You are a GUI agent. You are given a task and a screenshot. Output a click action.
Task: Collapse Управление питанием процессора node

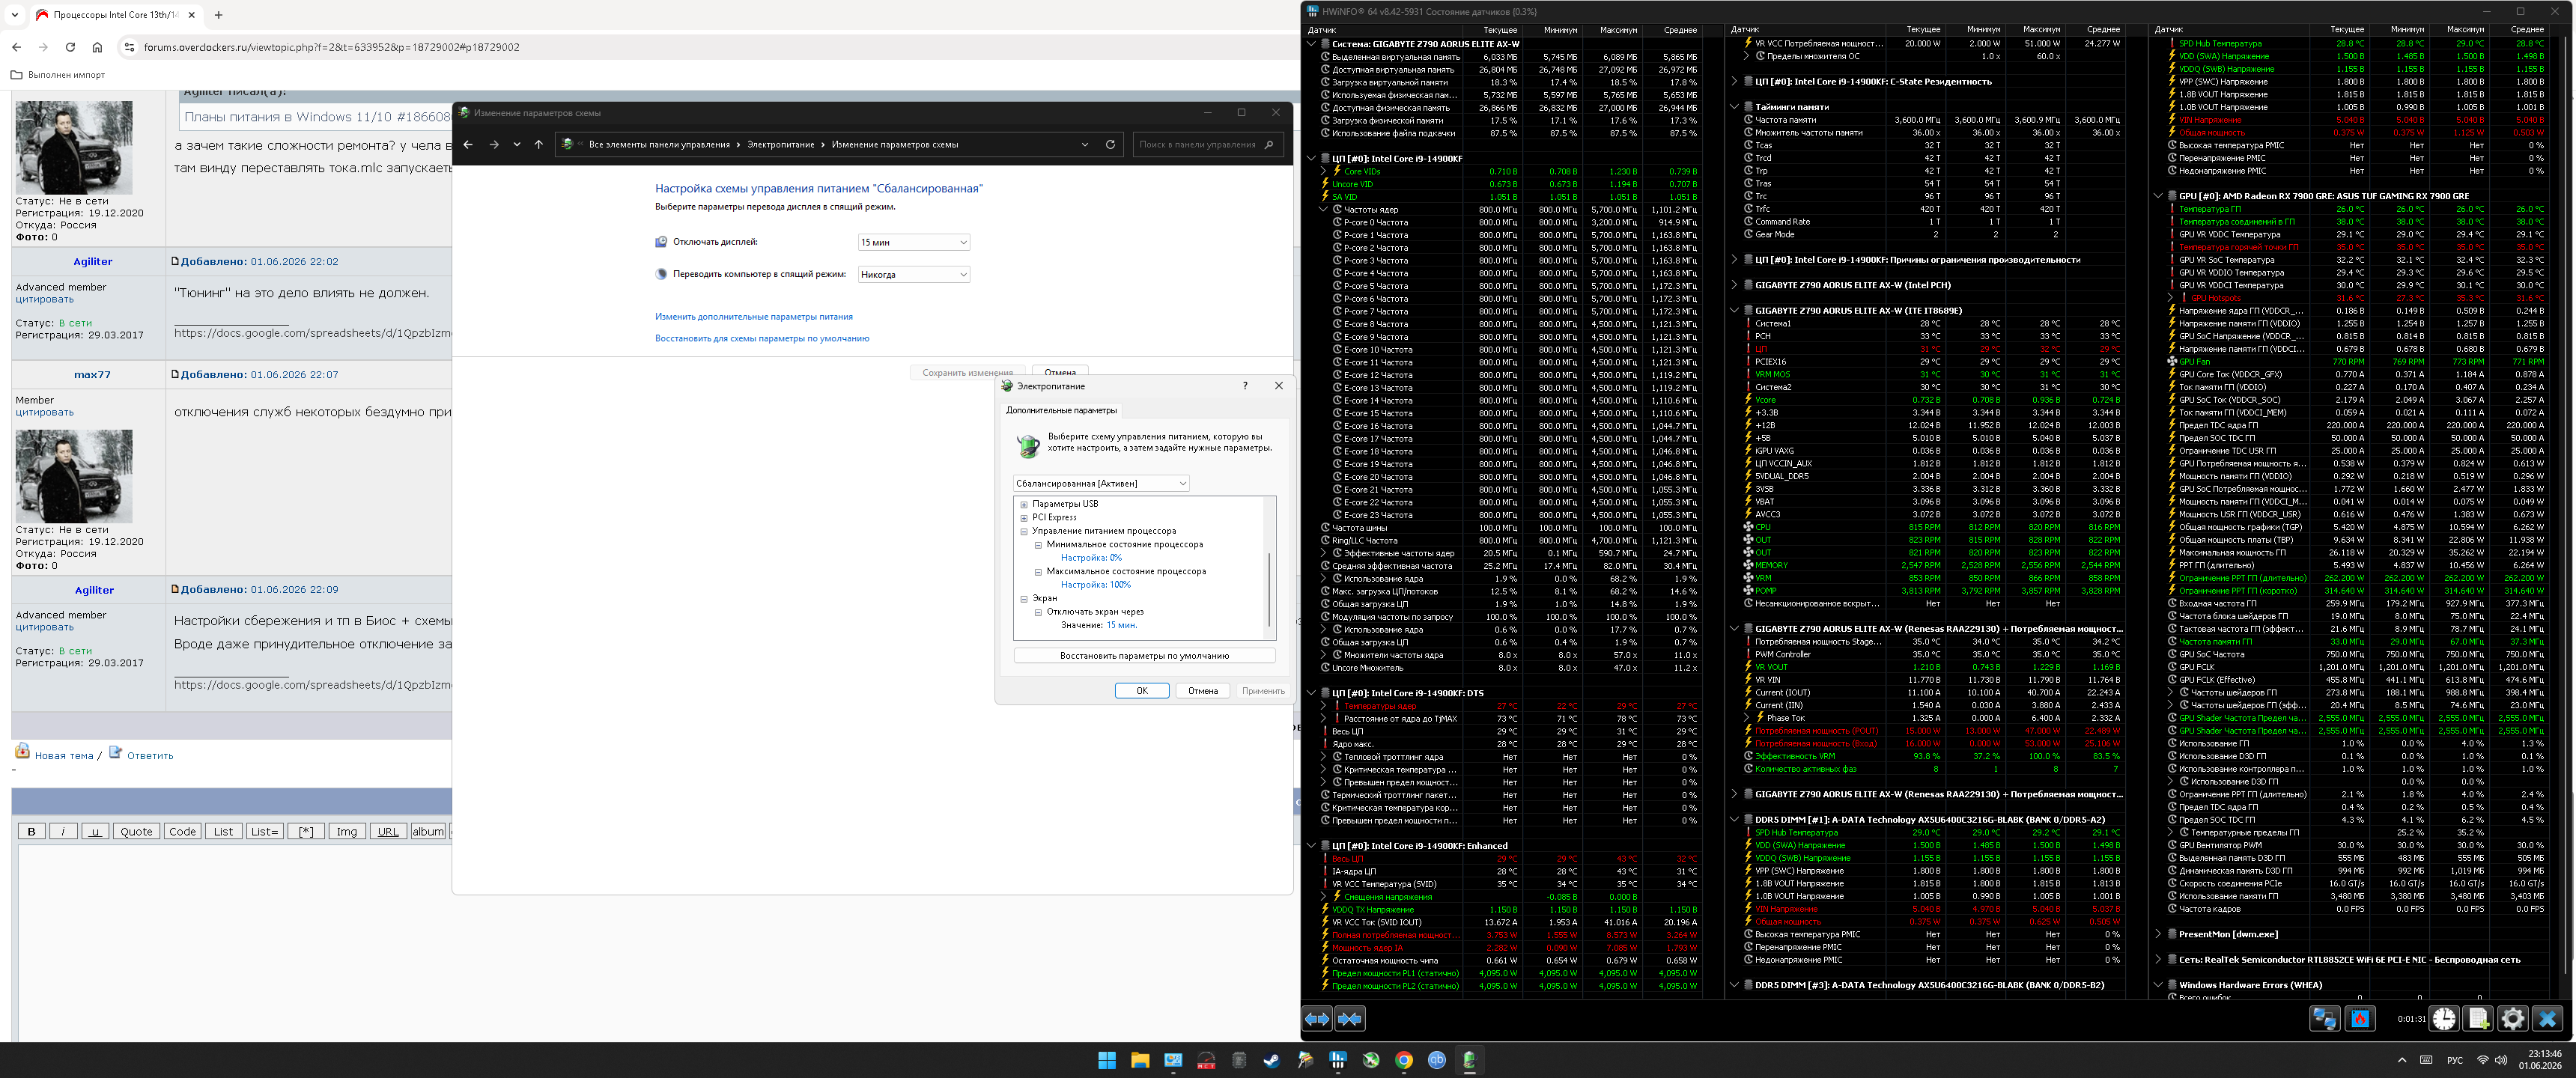1024,531
